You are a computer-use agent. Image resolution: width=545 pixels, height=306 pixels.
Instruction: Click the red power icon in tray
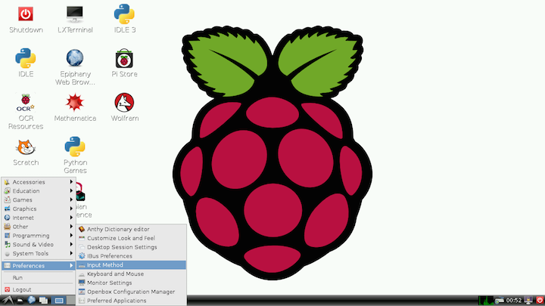pos(540,301)
